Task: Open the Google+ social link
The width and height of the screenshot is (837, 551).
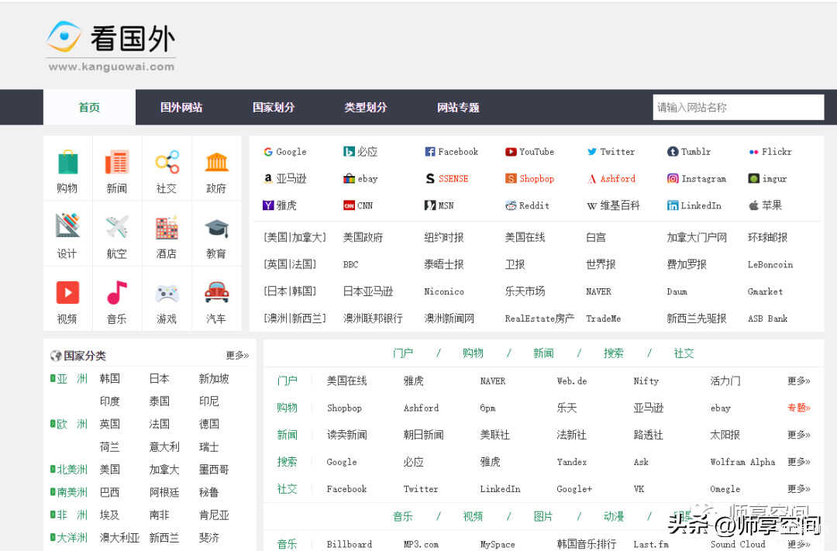Action: point(574,488)
